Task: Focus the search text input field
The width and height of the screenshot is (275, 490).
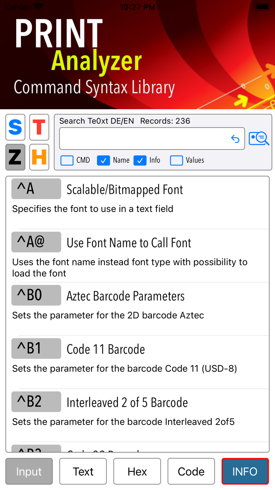Action: point(152,139)
